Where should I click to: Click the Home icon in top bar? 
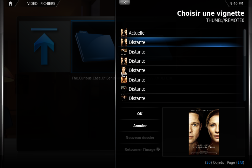[x=10, y=3]
